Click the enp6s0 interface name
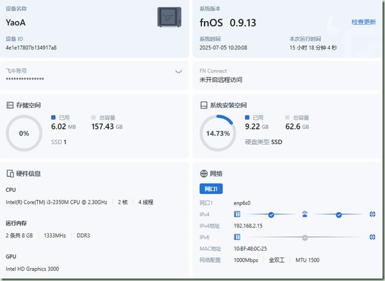Screen dimensions: 385x281 coord(242,203)
